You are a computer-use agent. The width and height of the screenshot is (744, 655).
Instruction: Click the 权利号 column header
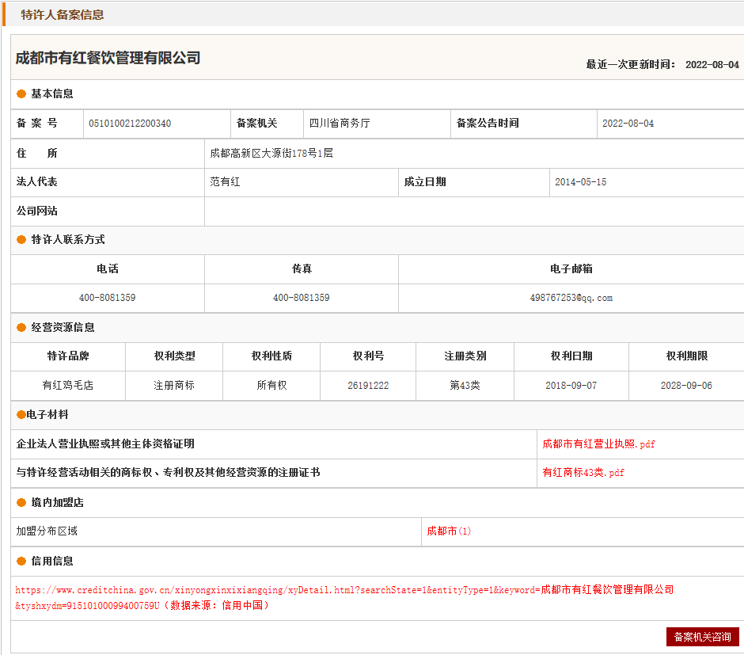(368, 356)
